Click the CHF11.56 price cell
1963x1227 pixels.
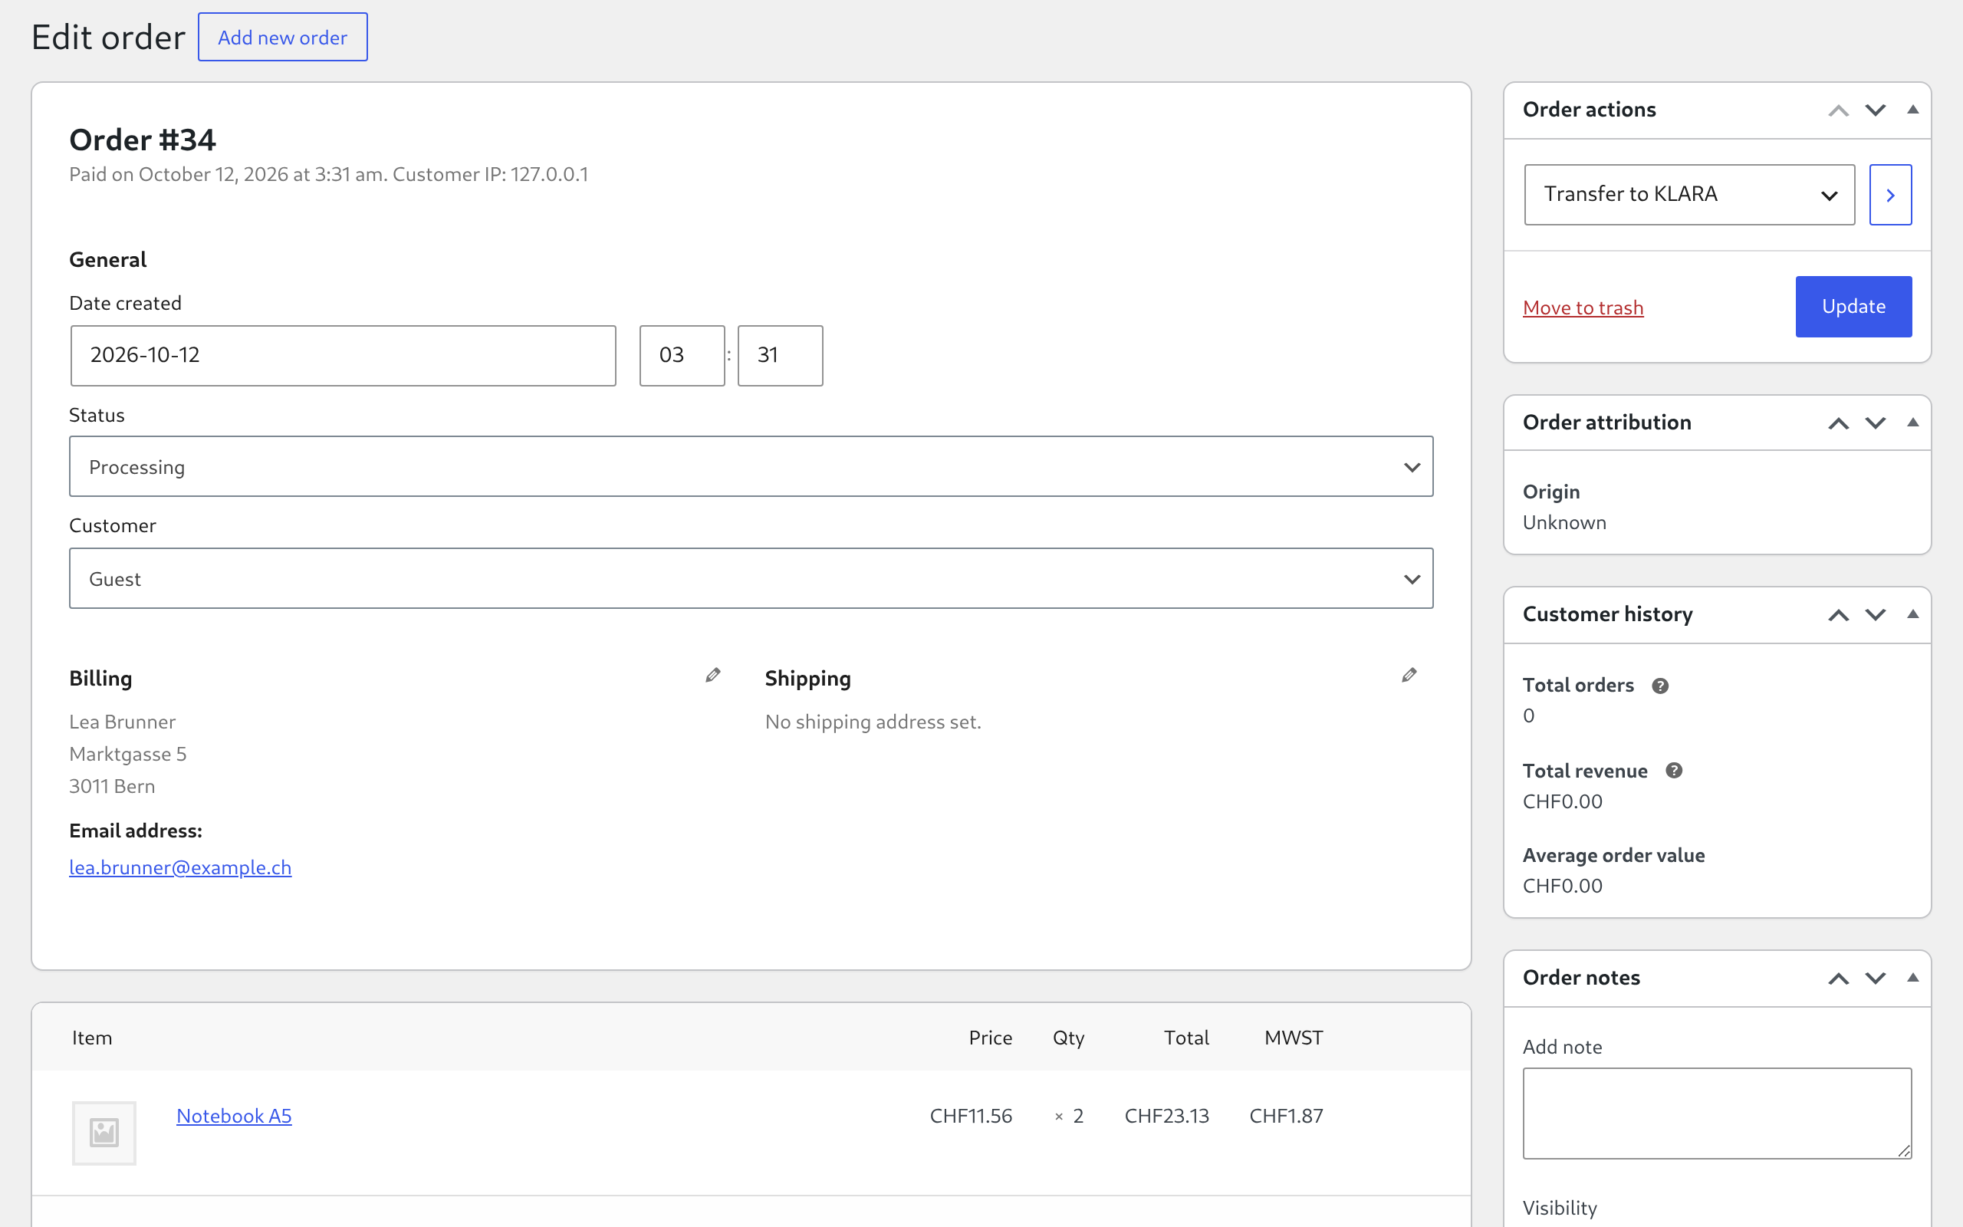[x=971, y=1116]
